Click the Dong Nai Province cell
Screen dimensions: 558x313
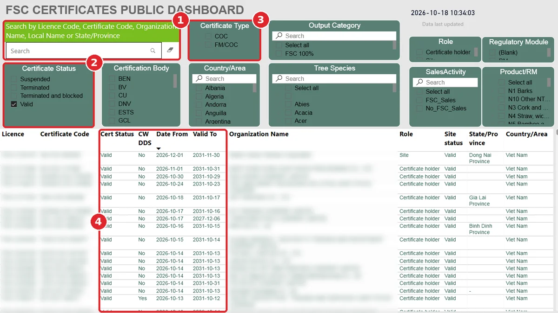(x=481, y=158)
